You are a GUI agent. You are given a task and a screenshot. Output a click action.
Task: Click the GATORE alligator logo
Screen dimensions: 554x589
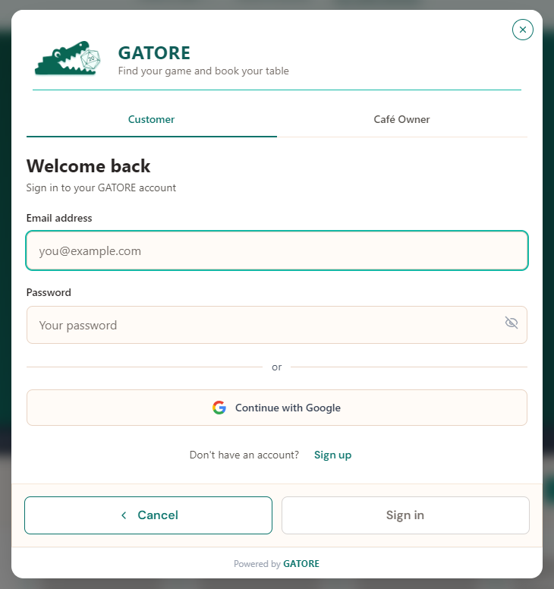click(68, 58)
